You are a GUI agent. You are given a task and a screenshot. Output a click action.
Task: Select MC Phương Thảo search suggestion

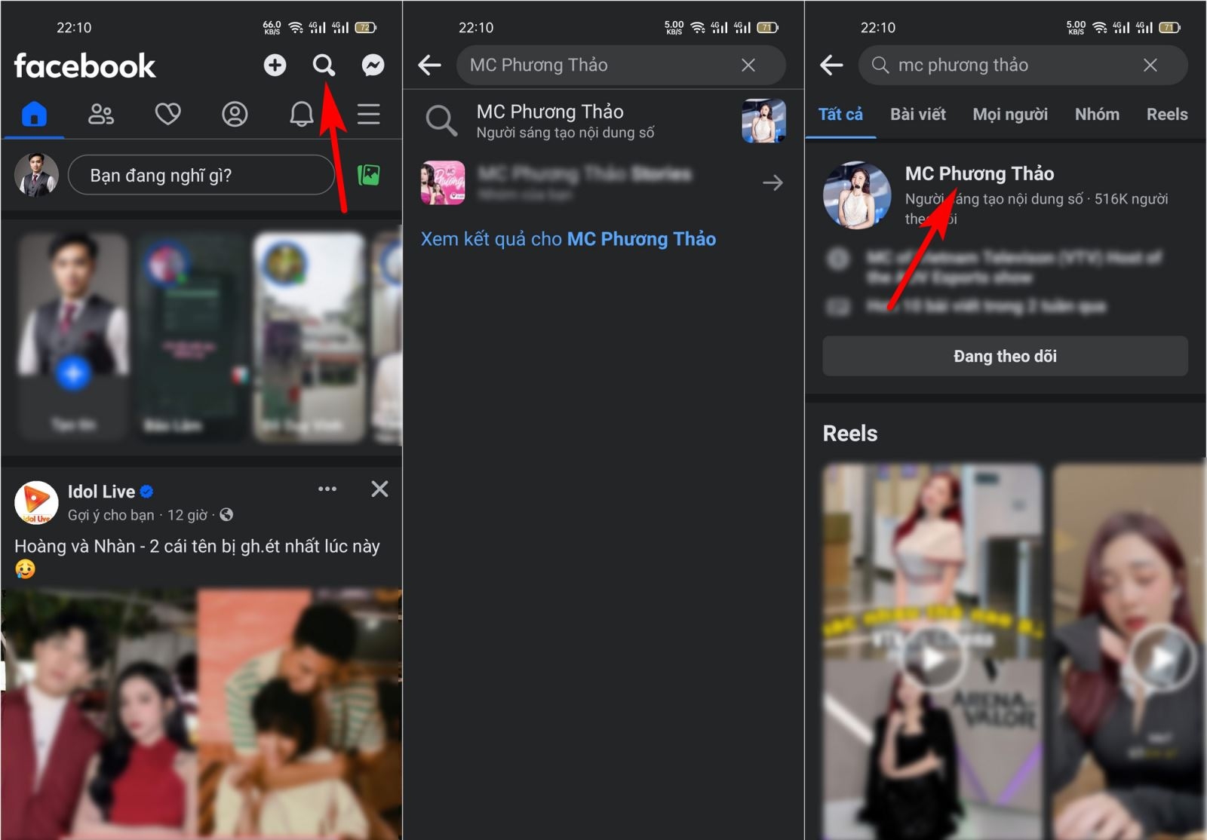(603, 121)
